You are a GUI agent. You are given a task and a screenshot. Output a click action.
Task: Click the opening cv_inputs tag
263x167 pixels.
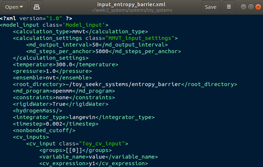coord(31,137)
